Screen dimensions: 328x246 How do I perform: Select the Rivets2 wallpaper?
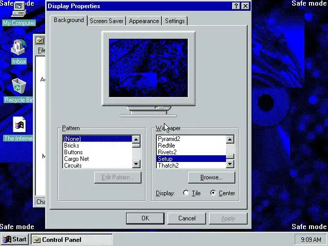pos(191,152)
